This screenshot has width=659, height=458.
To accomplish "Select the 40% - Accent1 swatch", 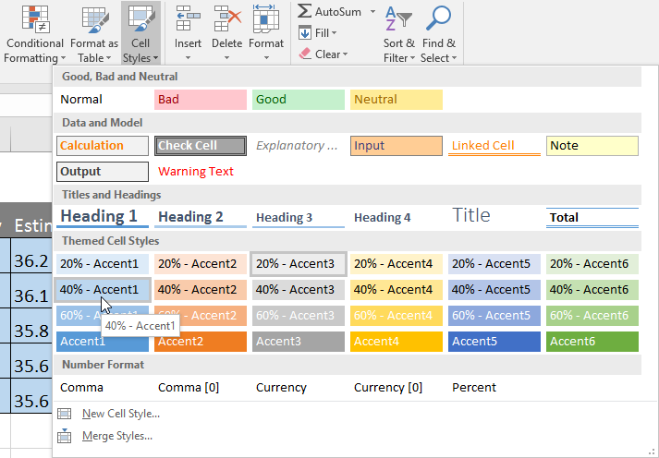I will [x=103, y=290].
